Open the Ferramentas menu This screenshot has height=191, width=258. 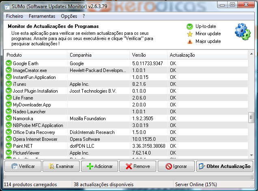pos(42,16)
